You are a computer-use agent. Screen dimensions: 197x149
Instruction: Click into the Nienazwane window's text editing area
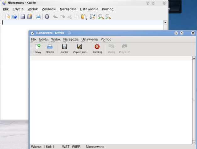111,100
